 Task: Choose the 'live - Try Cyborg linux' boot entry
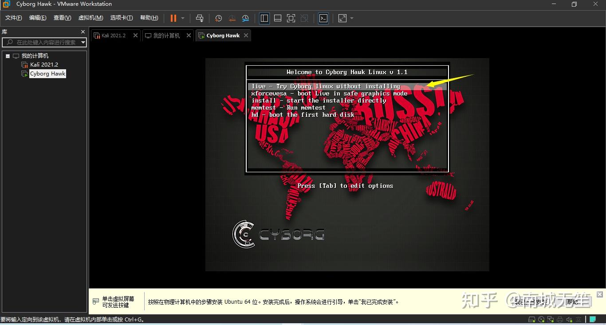pos(347,87)
